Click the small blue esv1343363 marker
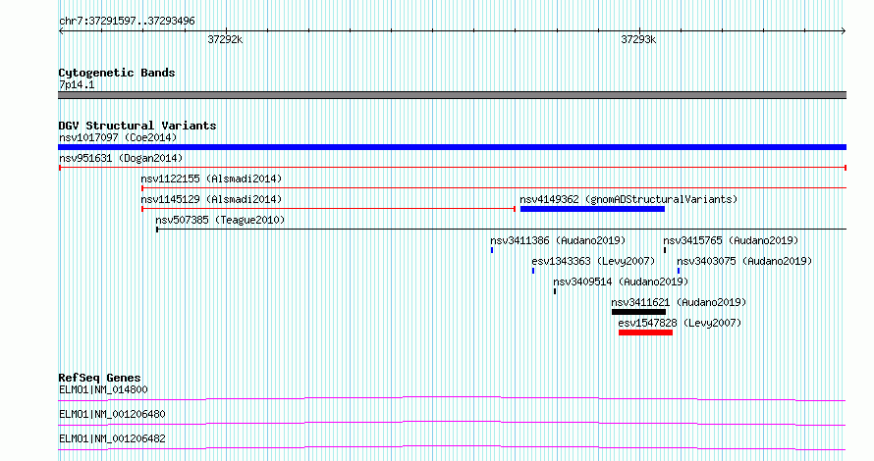The width and height of the screenshot is (874, 461). [x=533, y=271]
